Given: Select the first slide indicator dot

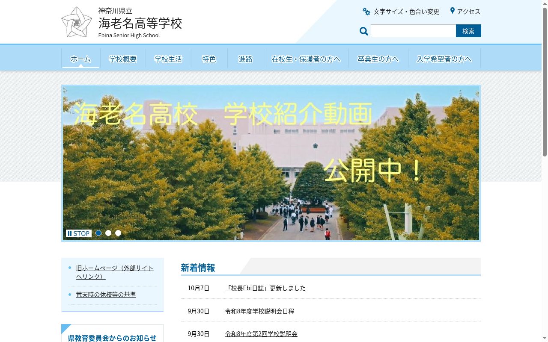Looking at the screenshot, I should (98, 233).
